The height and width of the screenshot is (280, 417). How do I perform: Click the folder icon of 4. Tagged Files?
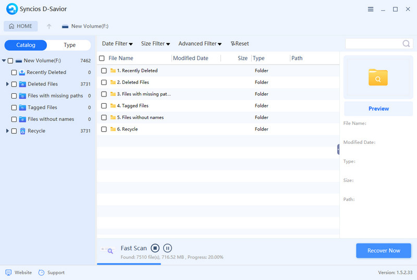(113, 105)
